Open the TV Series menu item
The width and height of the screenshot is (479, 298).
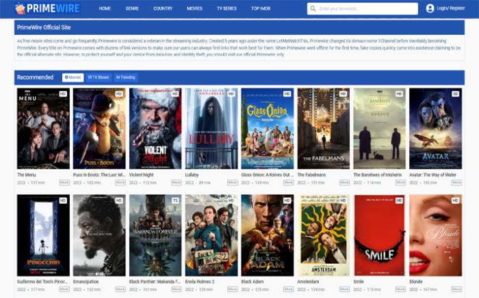(x=228, y=9)
